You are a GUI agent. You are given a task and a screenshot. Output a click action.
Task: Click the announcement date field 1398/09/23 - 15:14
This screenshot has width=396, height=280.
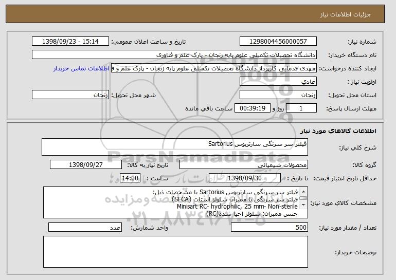(70, 42)
